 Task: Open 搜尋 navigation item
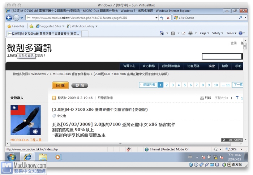coord(225,66)
